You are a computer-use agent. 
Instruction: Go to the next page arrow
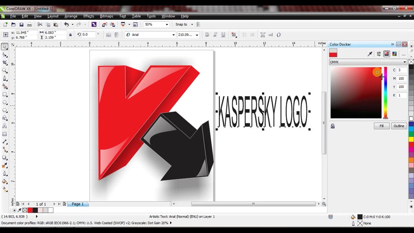(54, 204)
